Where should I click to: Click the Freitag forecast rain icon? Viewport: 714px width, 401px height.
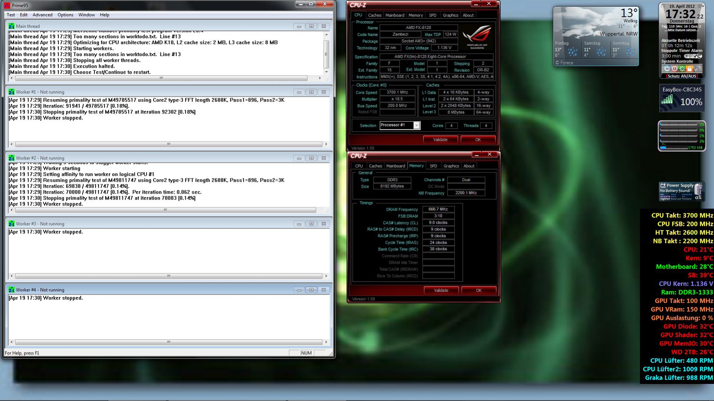click(573, 52)
